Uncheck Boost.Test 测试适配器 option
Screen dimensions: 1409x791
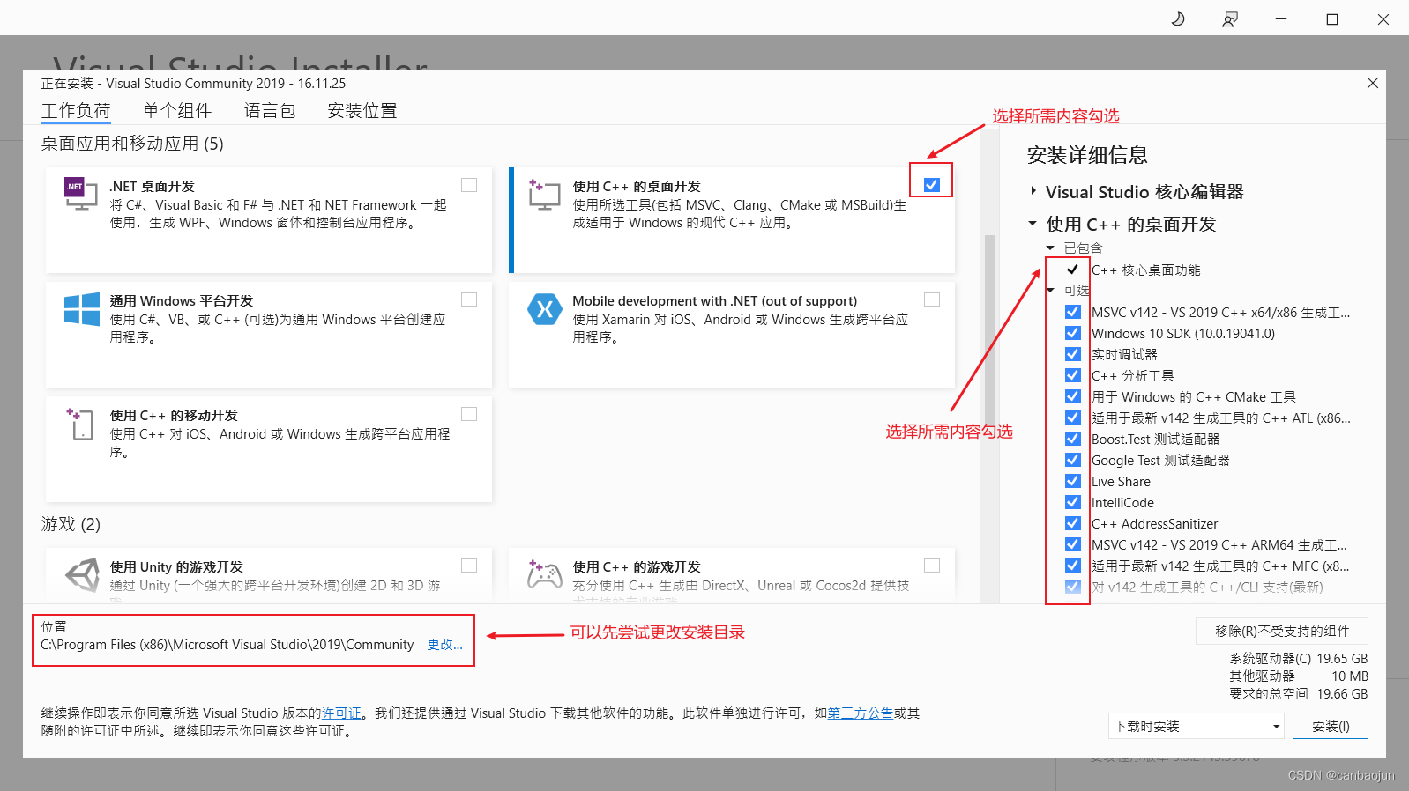pos(1073,439)
